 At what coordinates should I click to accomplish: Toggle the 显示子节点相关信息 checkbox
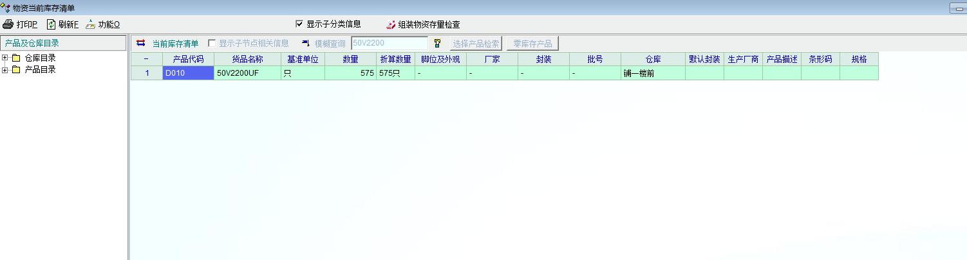pos(212,44)
